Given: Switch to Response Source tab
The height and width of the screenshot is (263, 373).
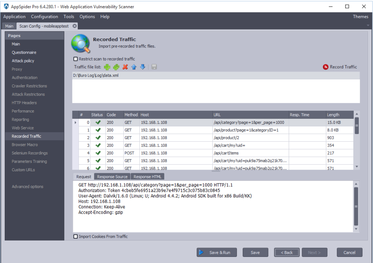Looking at the screenshot, I should click(112, 177).
